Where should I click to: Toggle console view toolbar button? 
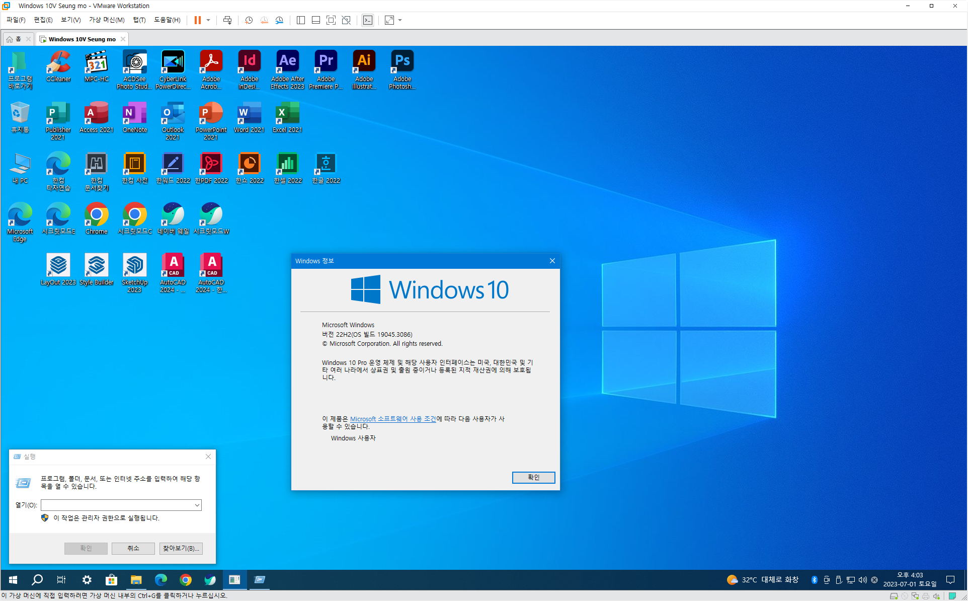pos(368,20)
